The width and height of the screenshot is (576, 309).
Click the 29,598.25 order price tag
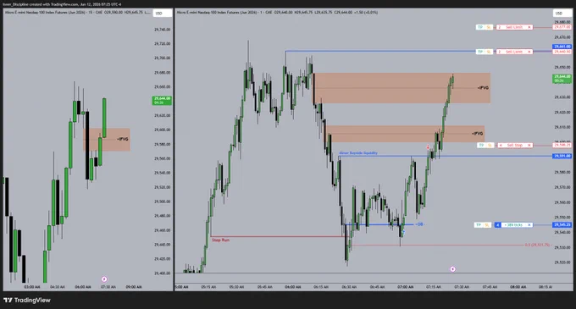coord(562,146)
